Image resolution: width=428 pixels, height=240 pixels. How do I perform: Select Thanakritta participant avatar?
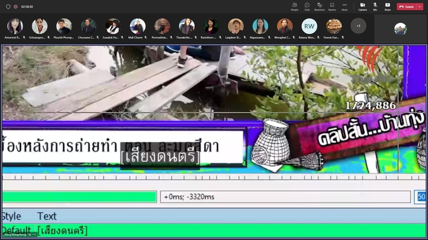tap(187, 26)
